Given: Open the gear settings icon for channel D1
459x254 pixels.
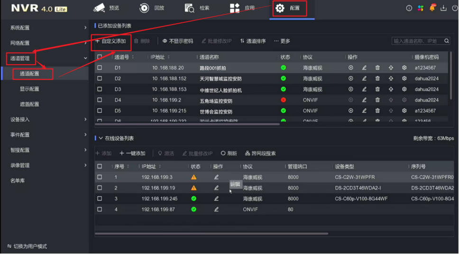Looking at the screenshot, I should tap(404, 68).
